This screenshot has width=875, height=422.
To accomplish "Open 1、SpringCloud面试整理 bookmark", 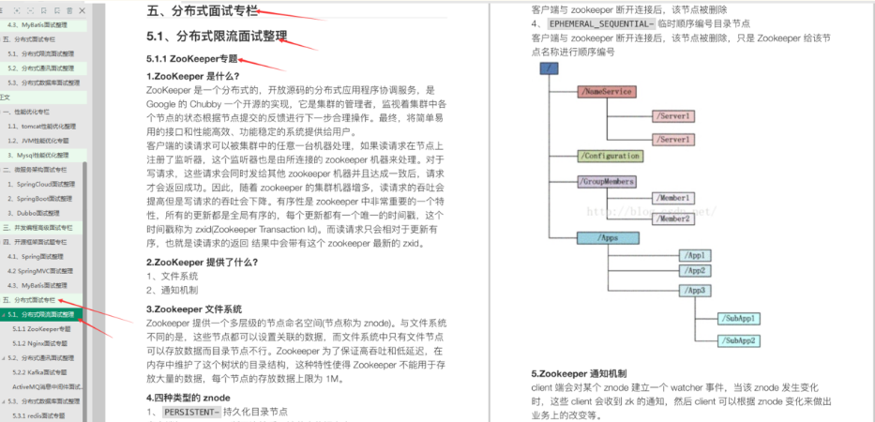I will coord(41,184).
